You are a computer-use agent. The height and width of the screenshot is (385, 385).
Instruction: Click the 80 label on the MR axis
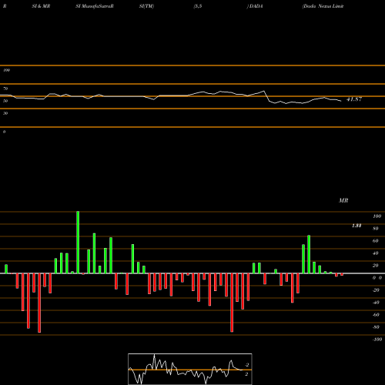(376, 229)
